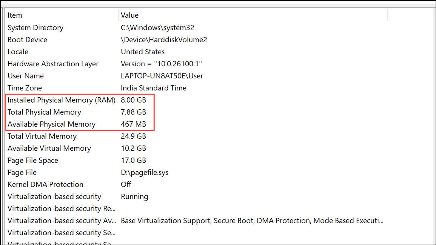Click the D:\pagefile.sys value

click(145, 173)
